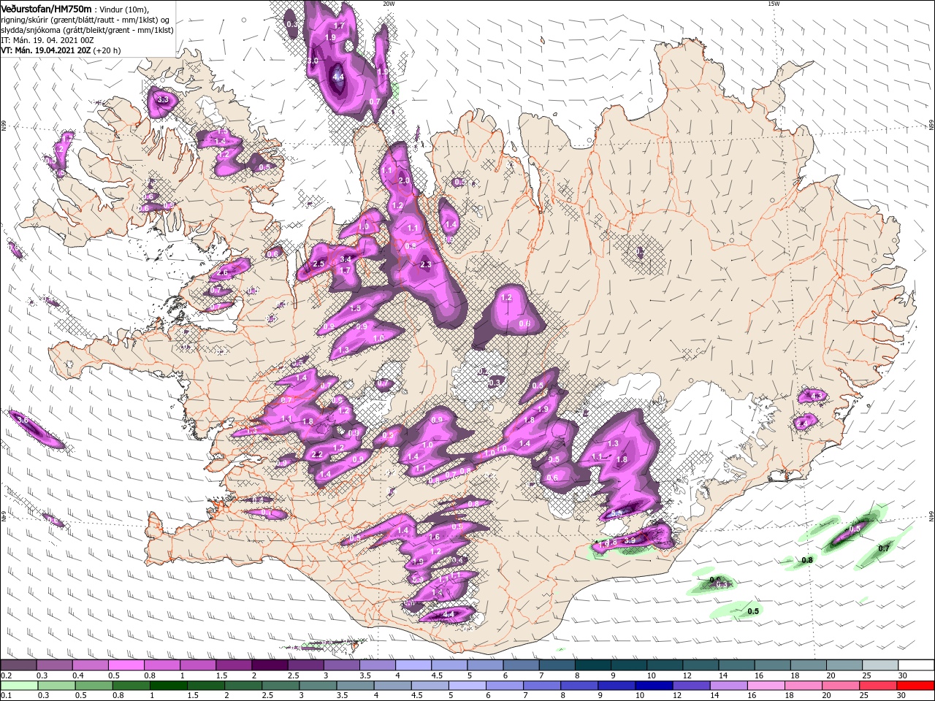Click the 'slydda/snjókoma' legend description line
The height and width of the screenshot is (701, 935).
pos(87,30)
